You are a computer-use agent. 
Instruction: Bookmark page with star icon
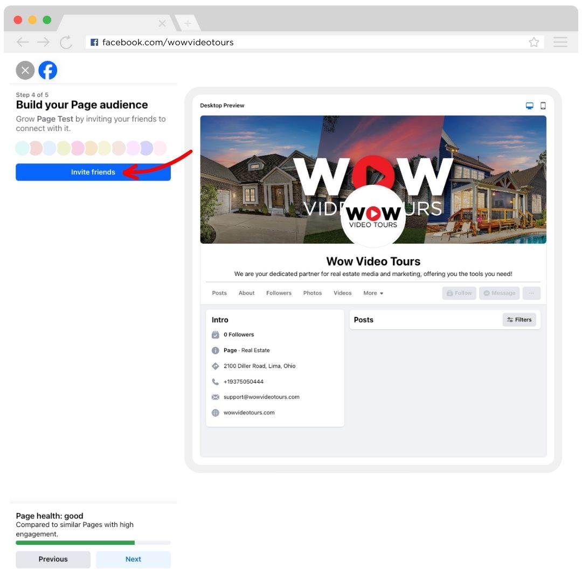click(x=533, y=43)
